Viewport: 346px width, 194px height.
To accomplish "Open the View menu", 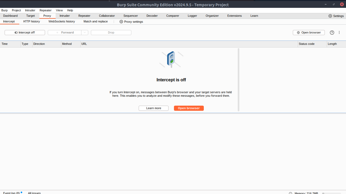I will click(59, 10).
